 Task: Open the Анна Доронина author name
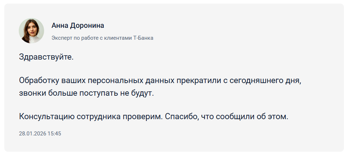click(78, 26)
